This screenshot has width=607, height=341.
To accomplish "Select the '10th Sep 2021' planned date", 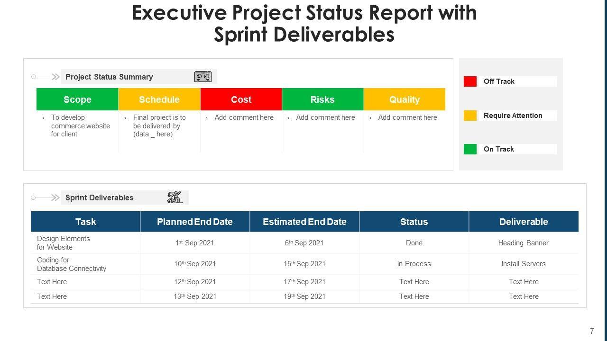I will (195, 264).
